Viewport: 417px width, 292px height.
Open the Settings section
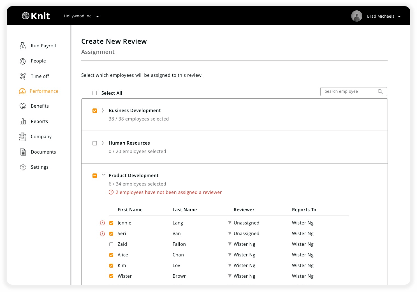[40, 167]
